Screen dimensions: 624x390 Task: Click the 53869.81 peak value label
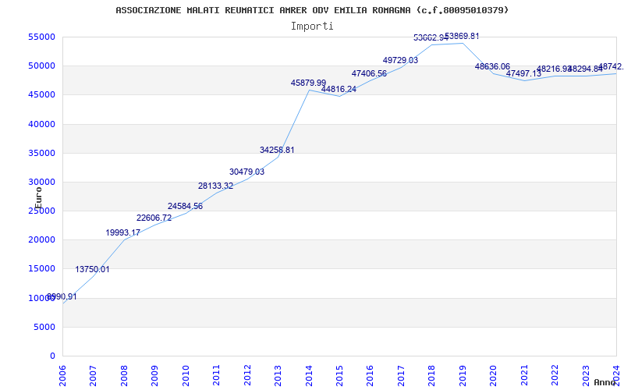462,36
